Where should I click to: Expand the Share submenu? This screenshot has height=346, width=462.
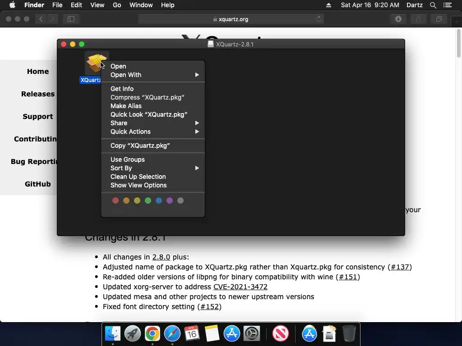pos(153,123)
